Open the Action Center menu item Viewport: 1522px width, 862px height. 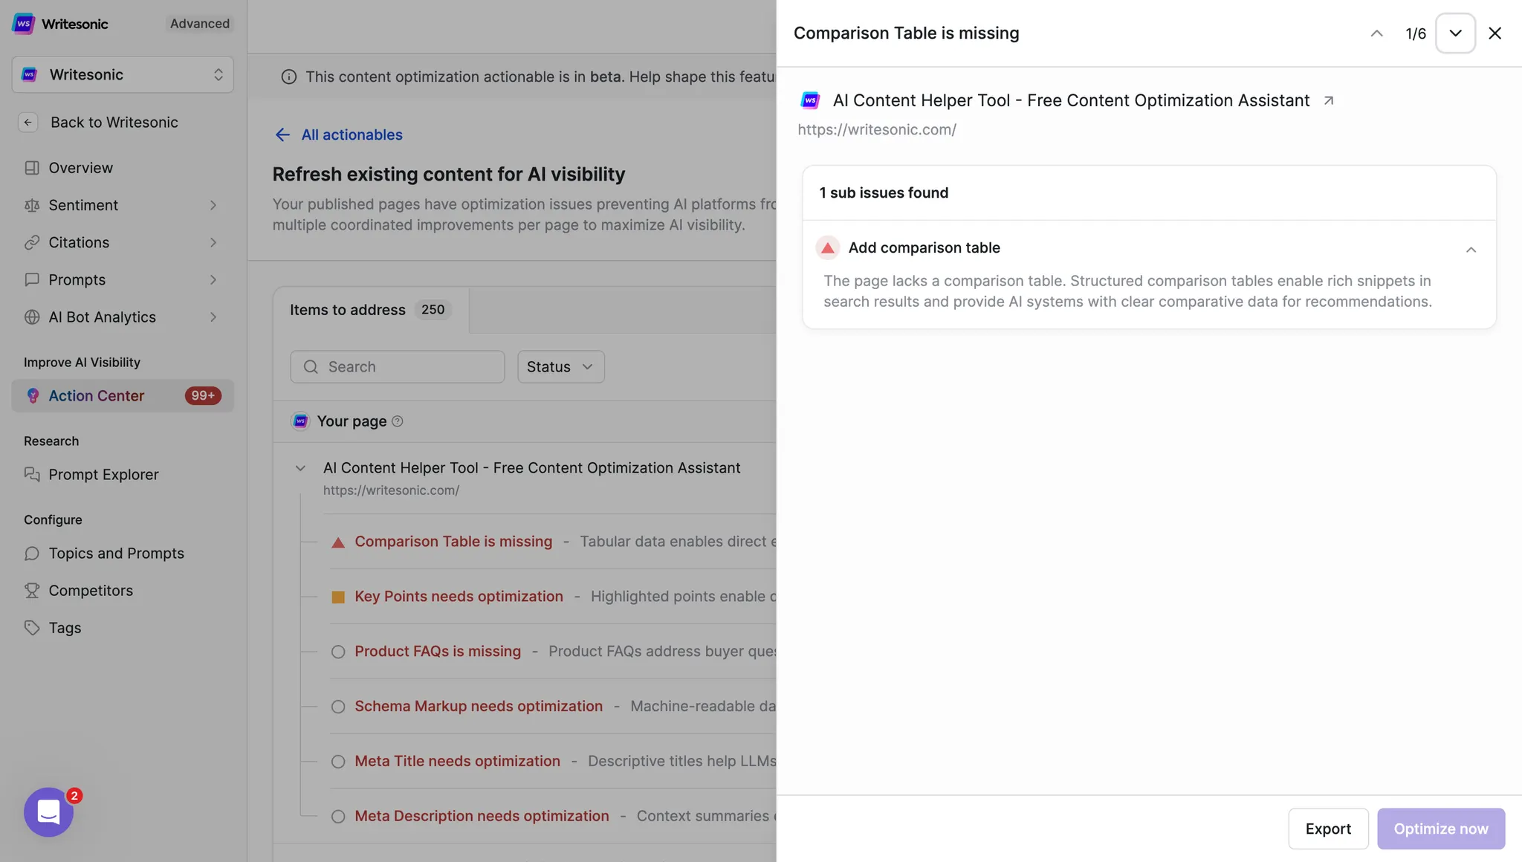[97, 396]
